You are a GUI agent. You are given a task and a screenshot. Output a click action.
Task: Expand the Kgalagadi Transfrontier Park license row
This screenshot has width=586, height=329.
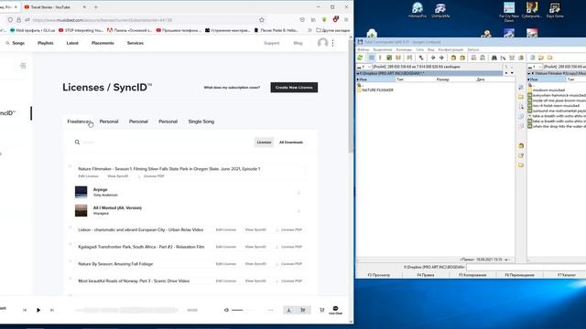71,244
